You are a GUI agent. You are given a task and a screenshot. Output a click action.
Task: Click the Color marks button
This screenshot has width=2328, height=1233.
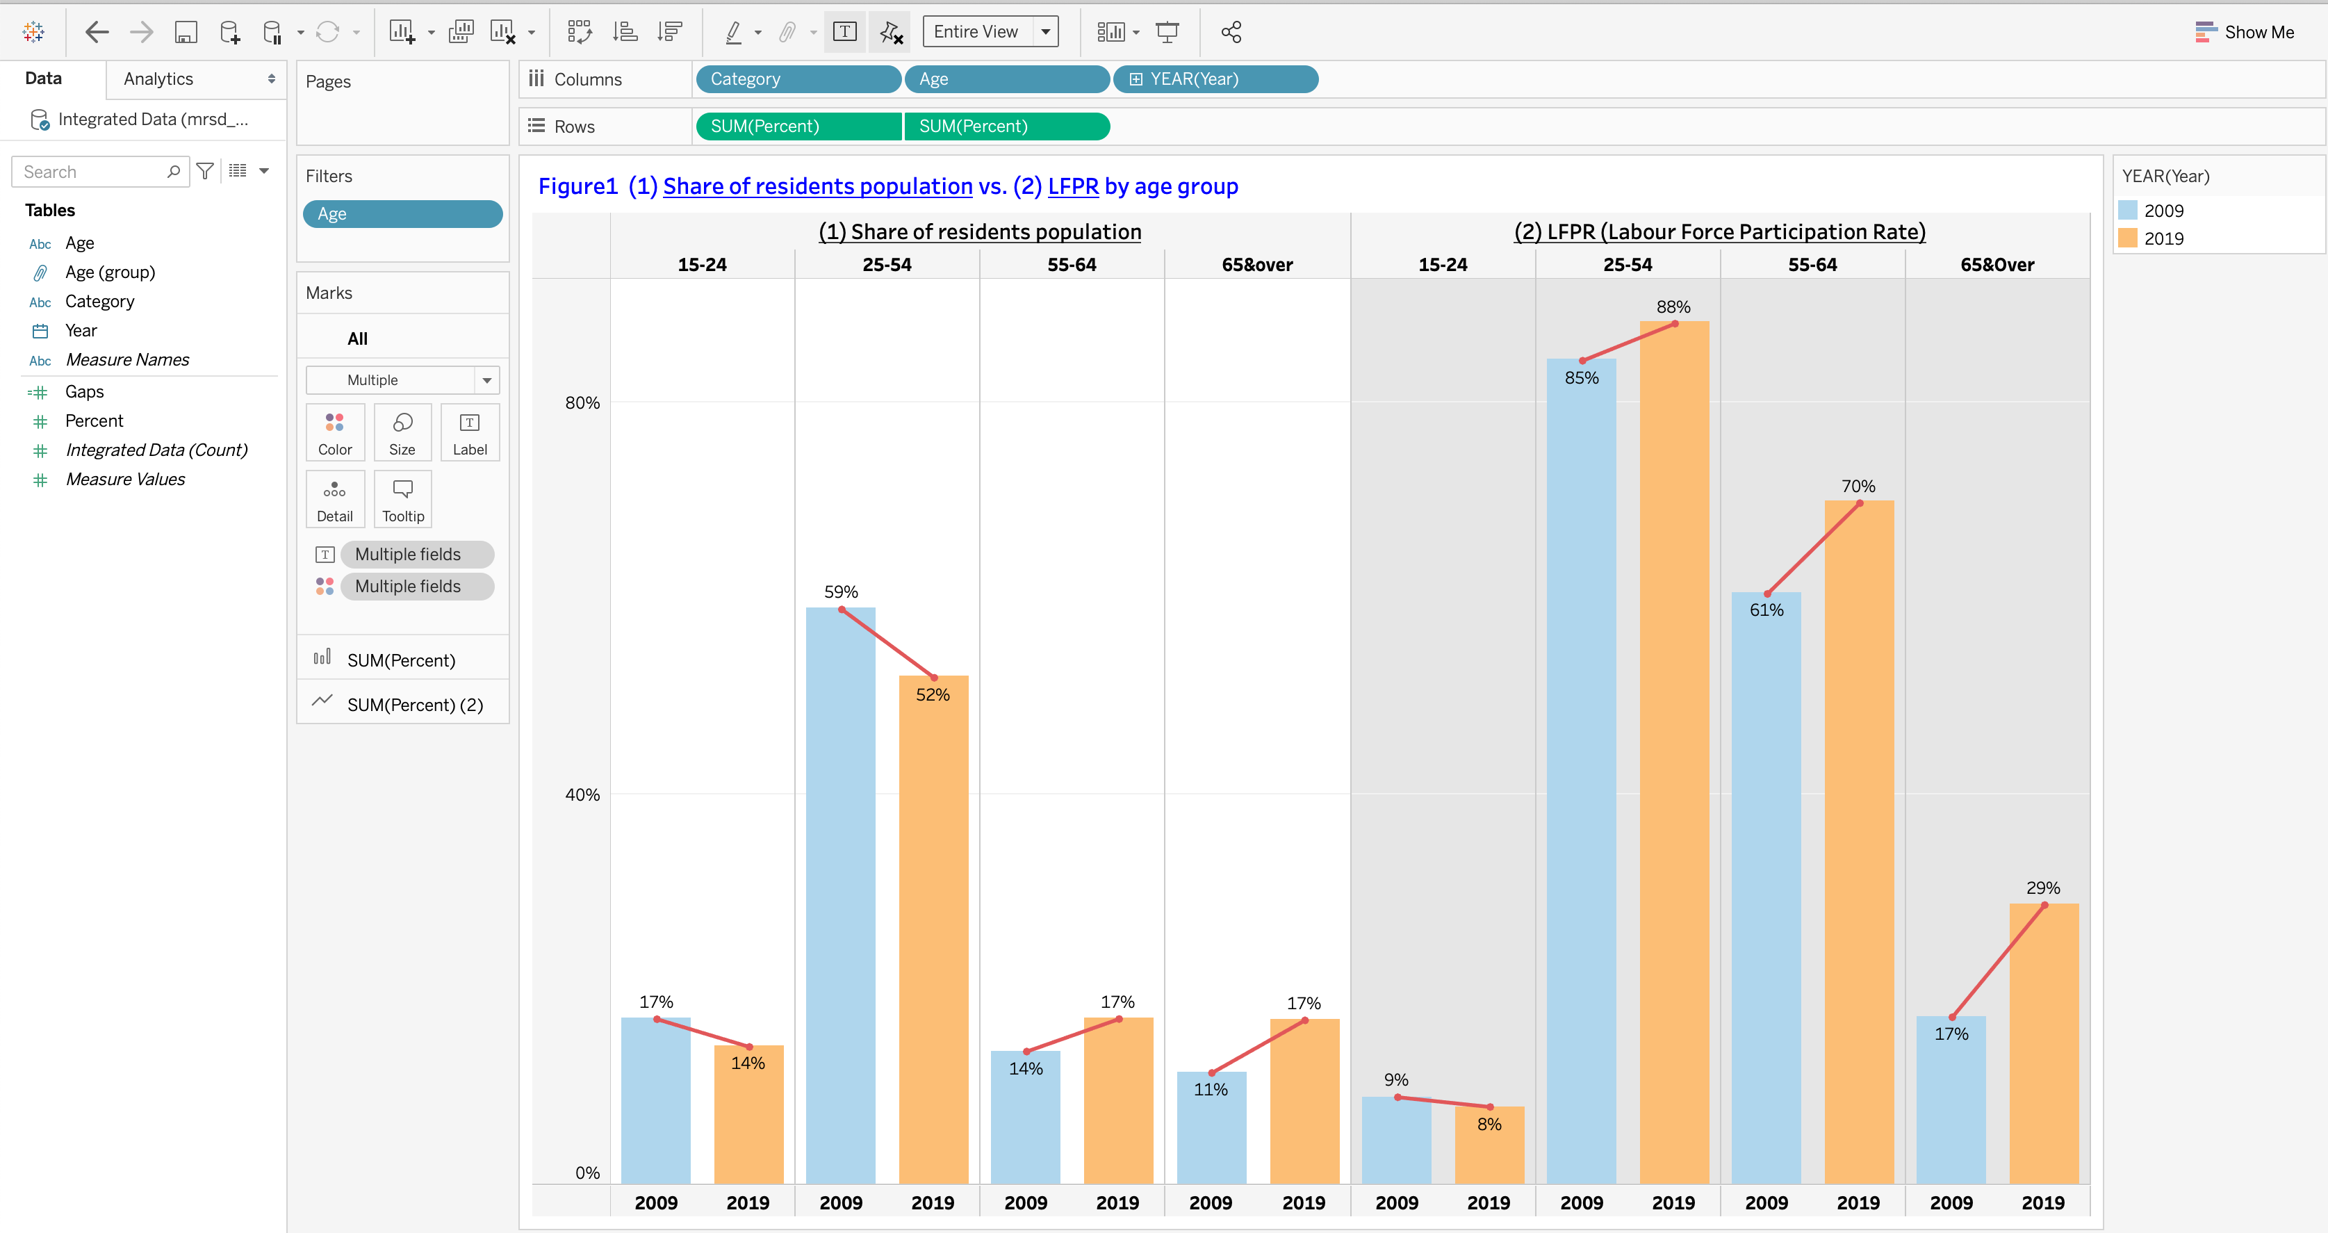334,432
